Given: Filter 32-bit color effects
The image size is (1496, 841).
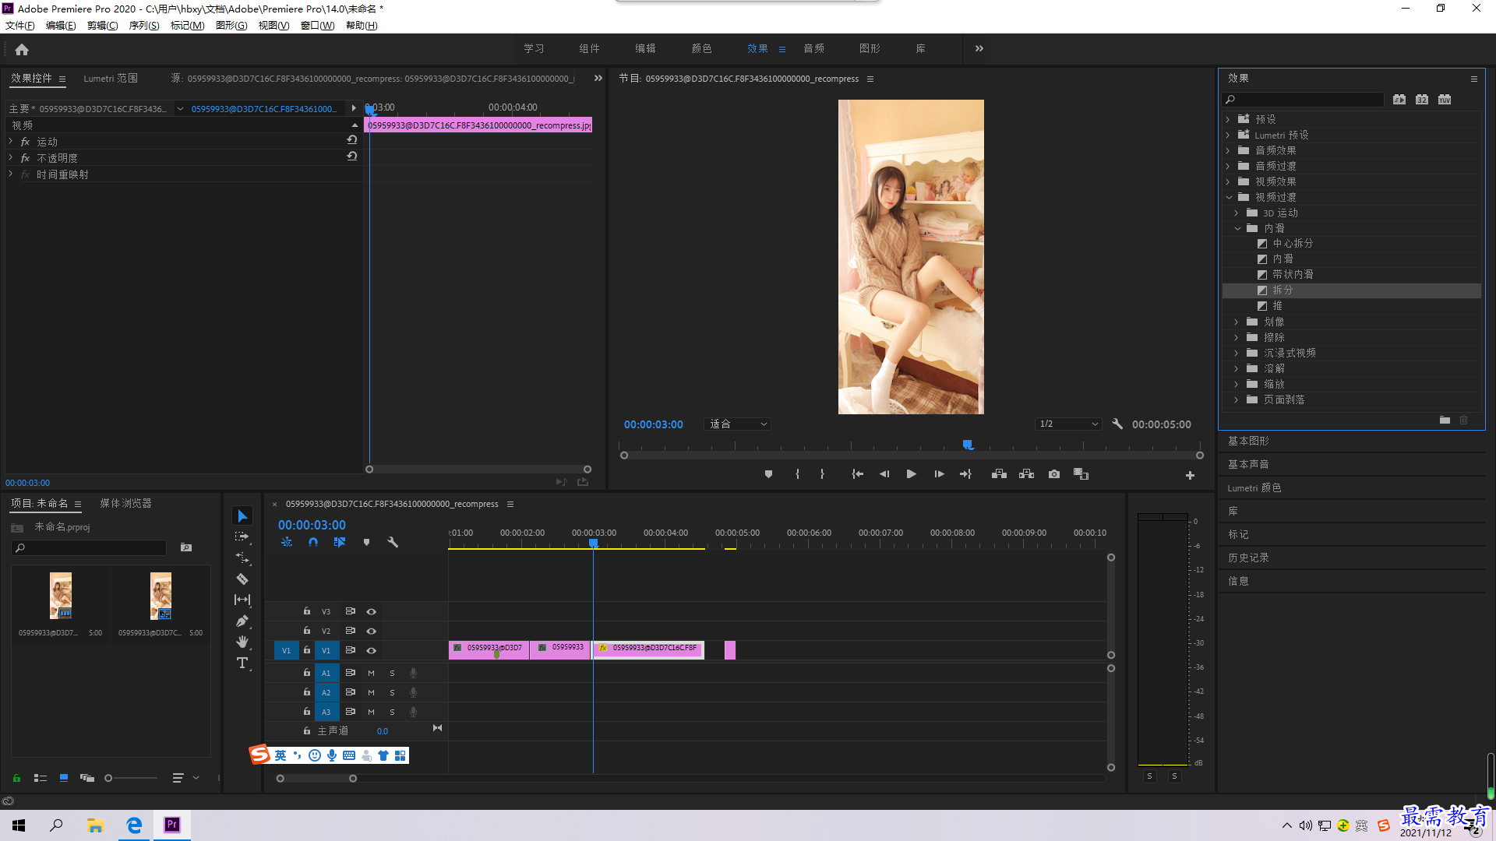Looking at the screenshot, I should point(1422,100).
